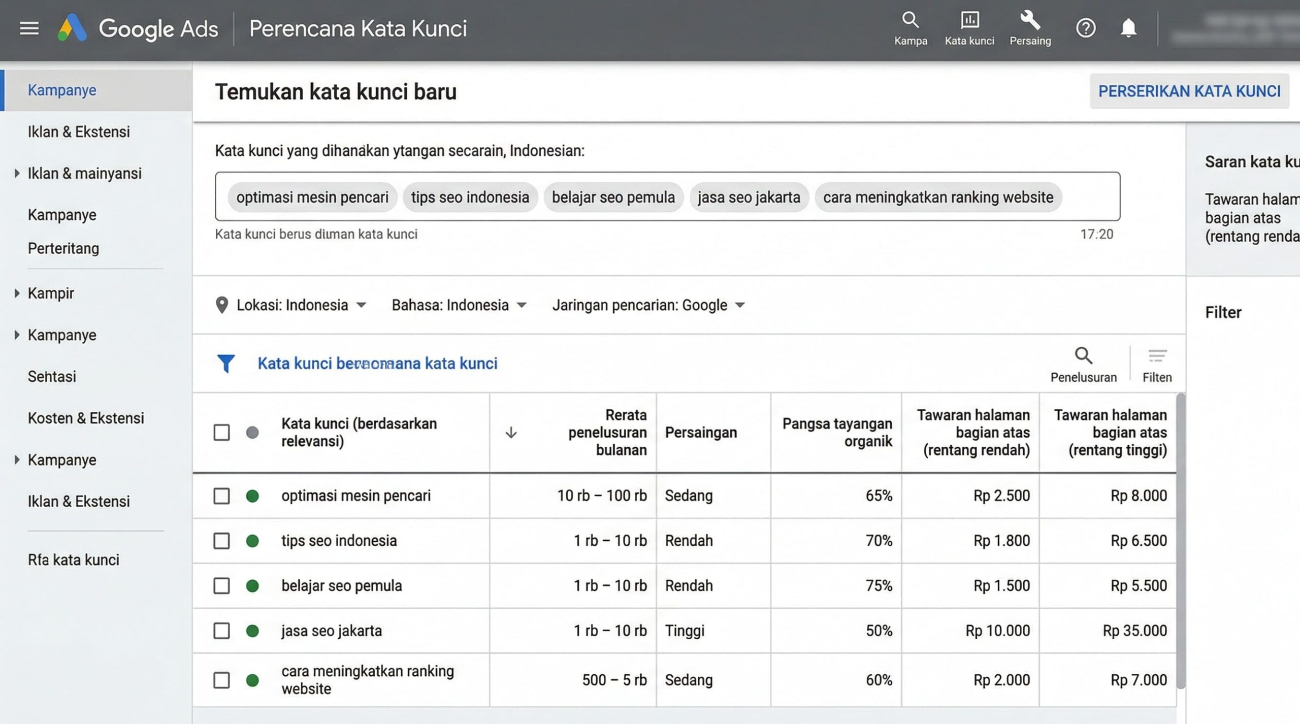Viewport: 1300px width, 724px height.
Task: Click the sort arrow in table header
Action: click(511, 433)
